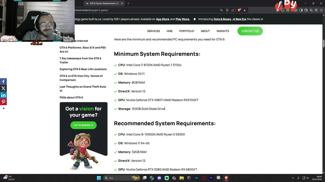Share on LinkedIn sidebar icon
The height and width of the screenshot is (182, 325).
[x=3, y=95]
